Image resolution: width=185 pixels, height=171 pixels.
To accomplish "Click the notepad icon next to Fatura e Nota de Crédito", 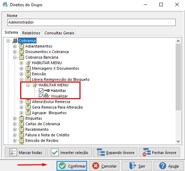I will (22, 135).
